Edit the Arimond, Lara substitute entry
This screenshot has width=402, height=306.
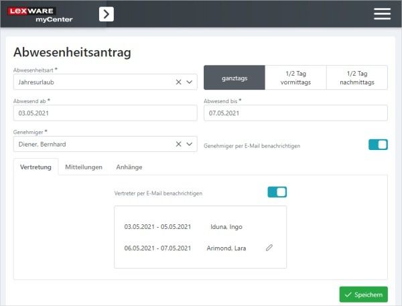[269, 248]
